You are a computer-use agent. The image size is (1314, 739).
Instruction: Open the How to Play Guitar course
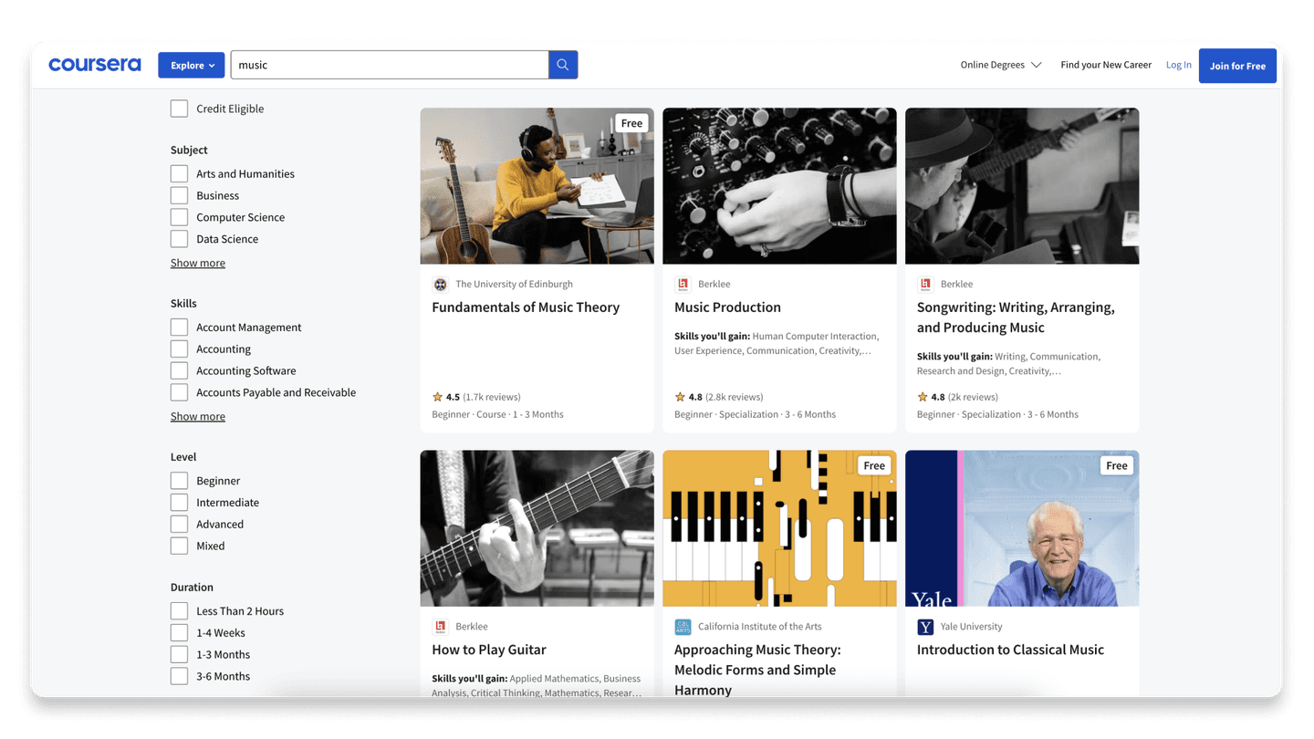click(489, 650)
